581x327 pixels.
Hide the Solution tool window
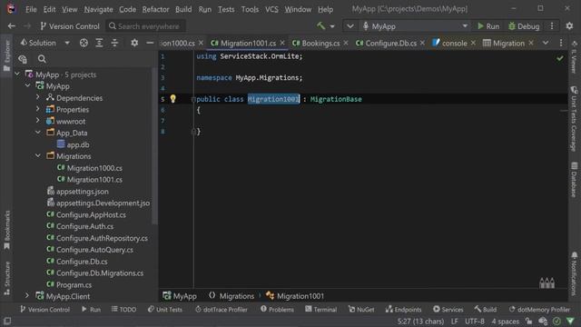(x=150, y=43)
